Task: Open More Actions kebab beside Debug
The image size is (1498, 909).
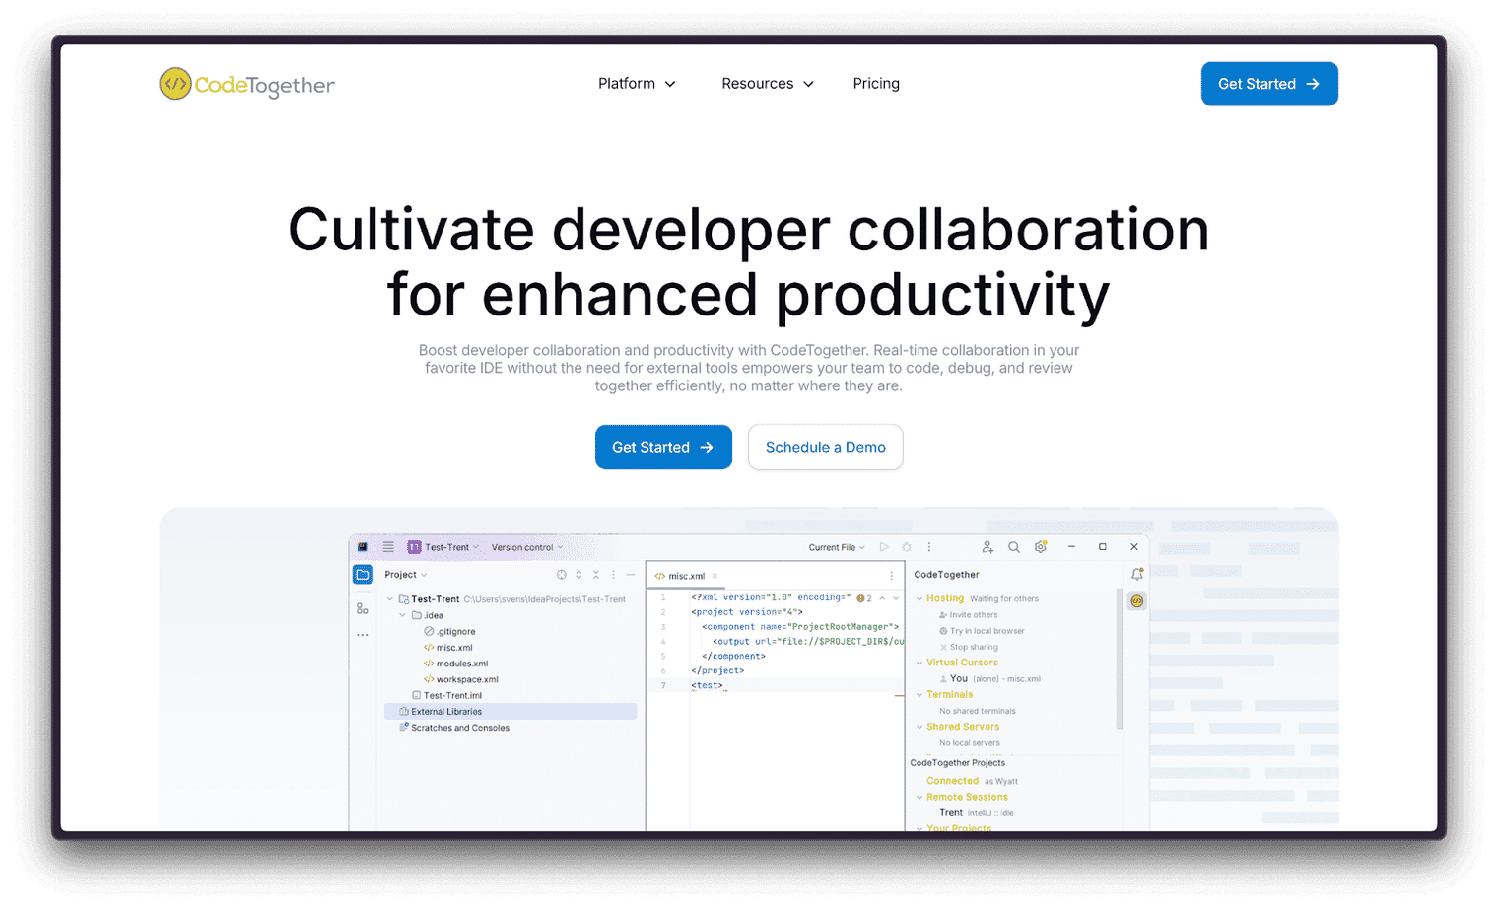Action: click(928, 547)
